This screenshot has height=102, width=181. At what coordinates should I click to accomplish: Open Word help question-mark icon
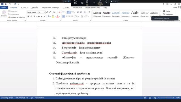[163, 4]
